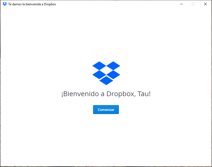The image size is (212, 167).
Task: Close the Dropbox welcome window
Action: pos(205,4)
